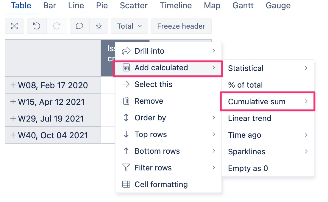Open the comment speech bubble icon
Image resolution: width=328 pixels, height=202 pixels.
click(79, 26)
